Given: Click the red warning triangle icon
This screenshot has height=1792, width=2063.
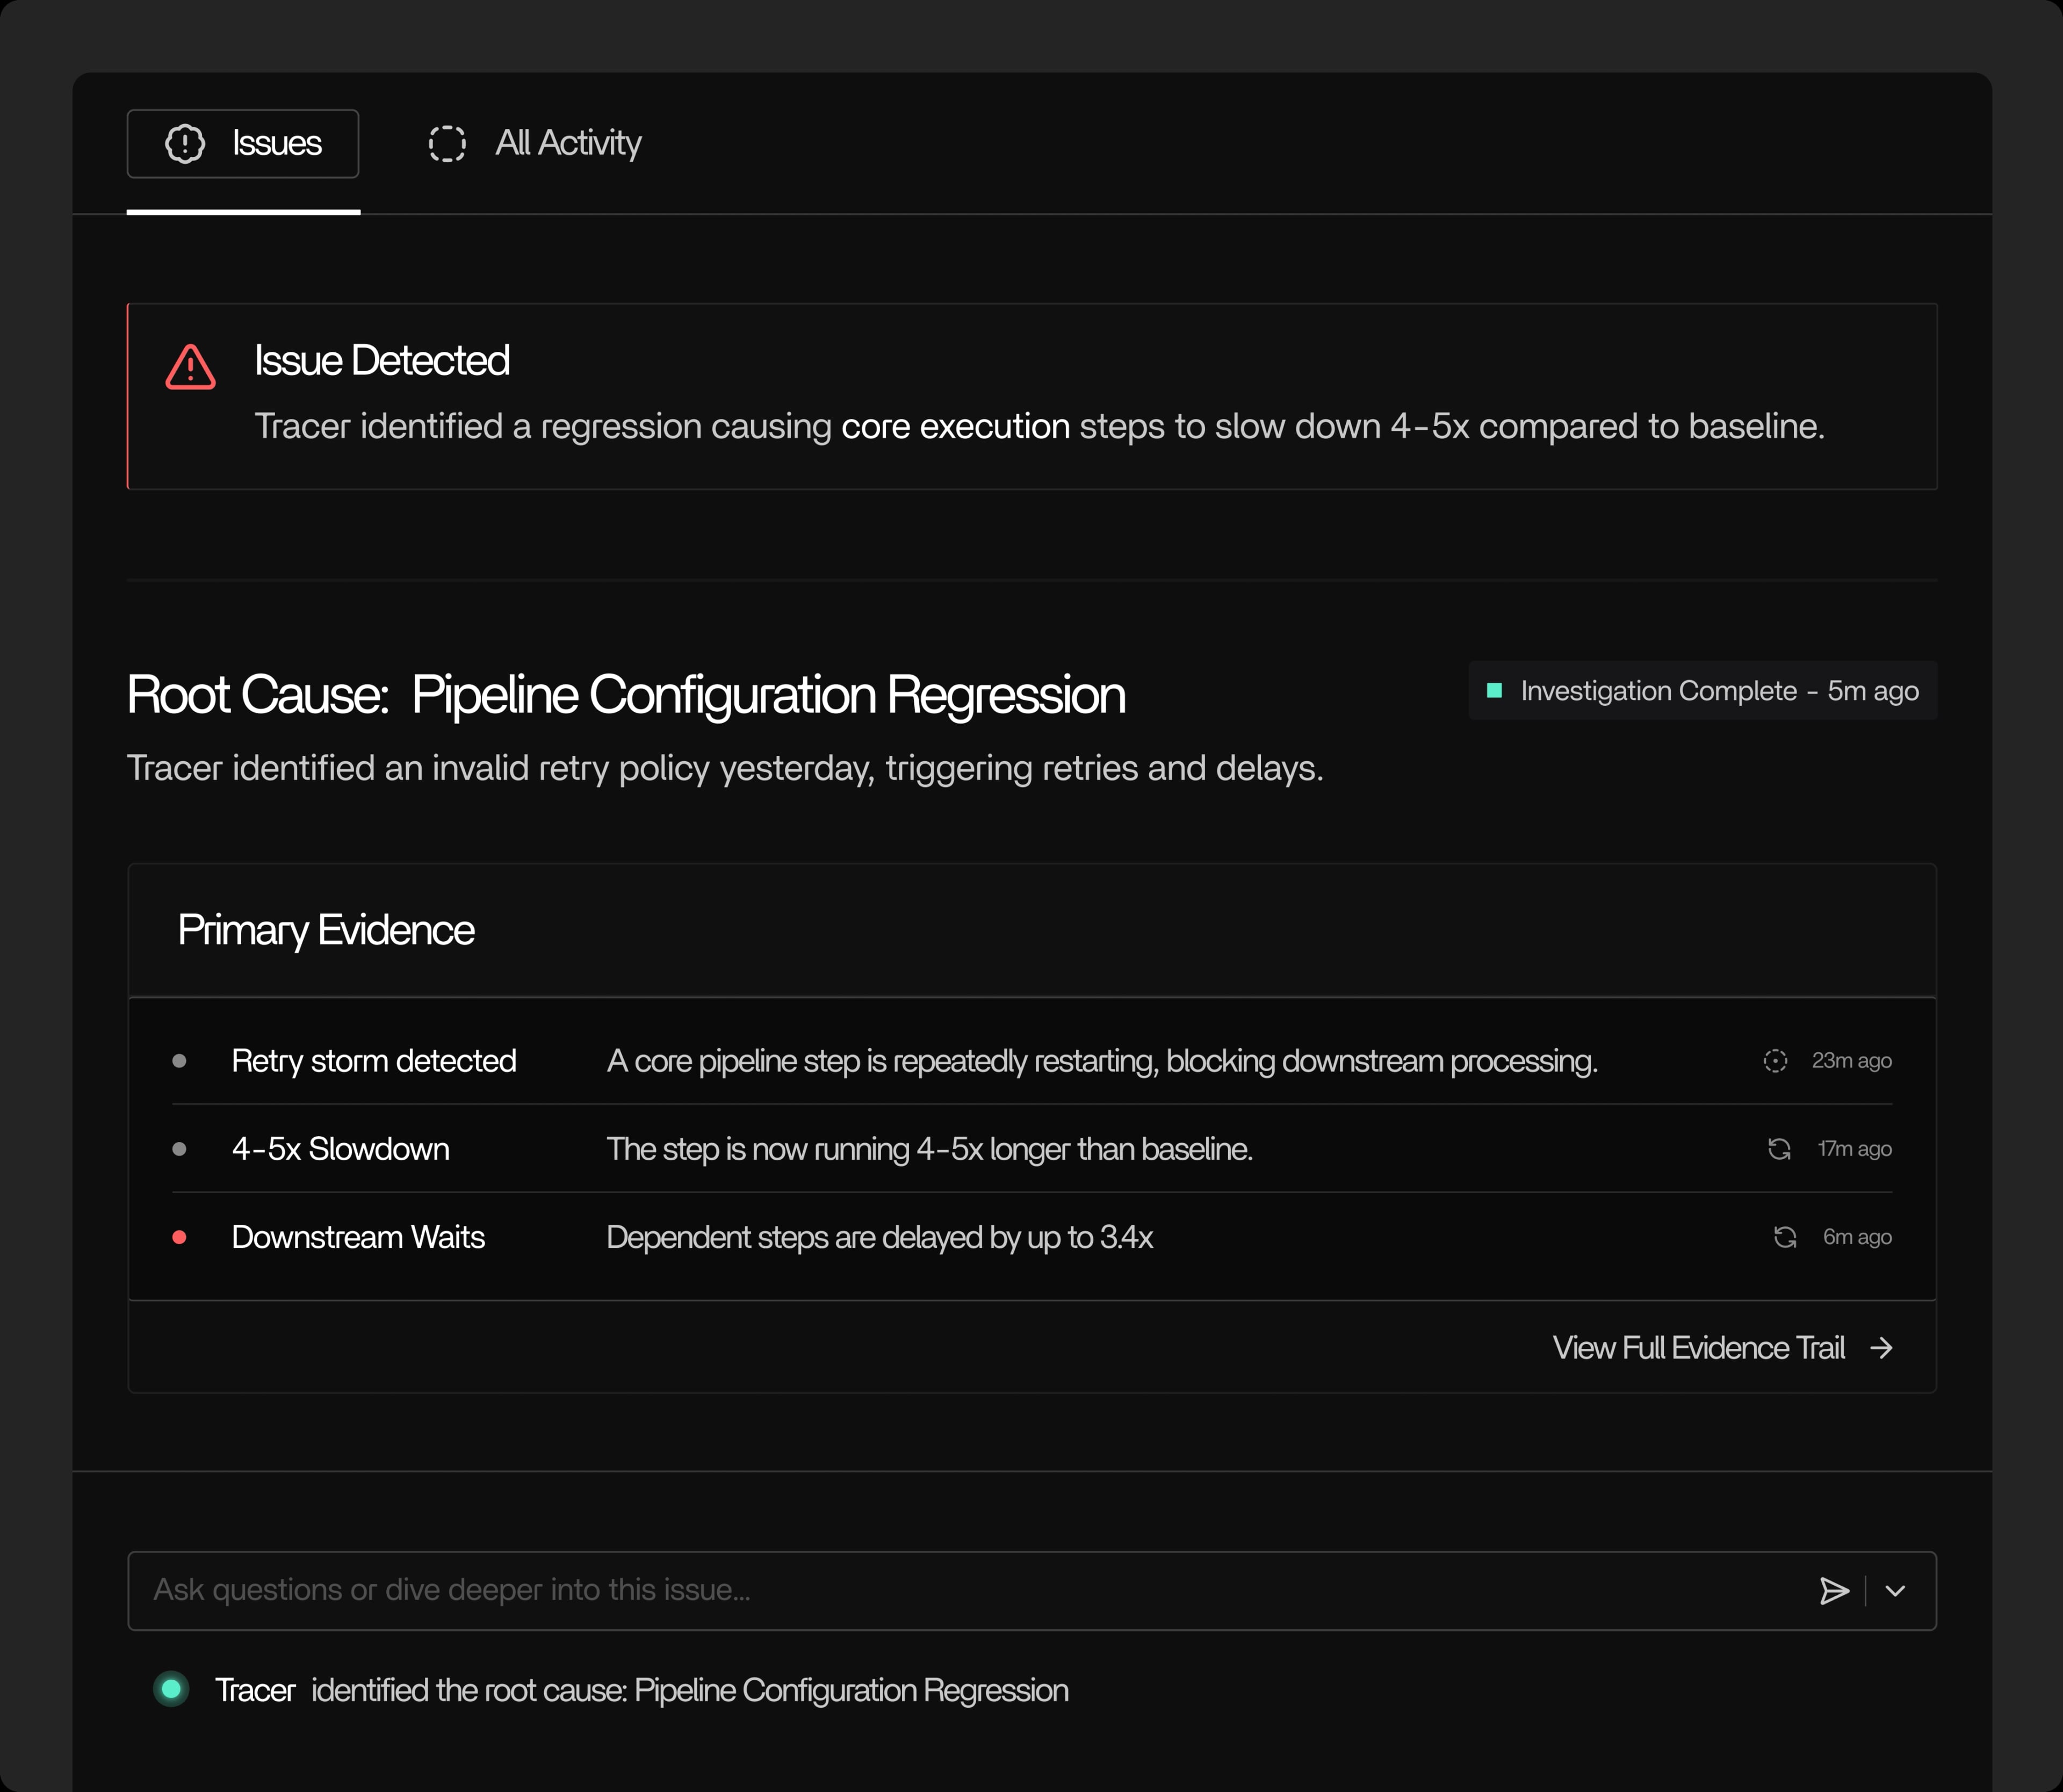Looking at the screenshot, I should (190, 367).
